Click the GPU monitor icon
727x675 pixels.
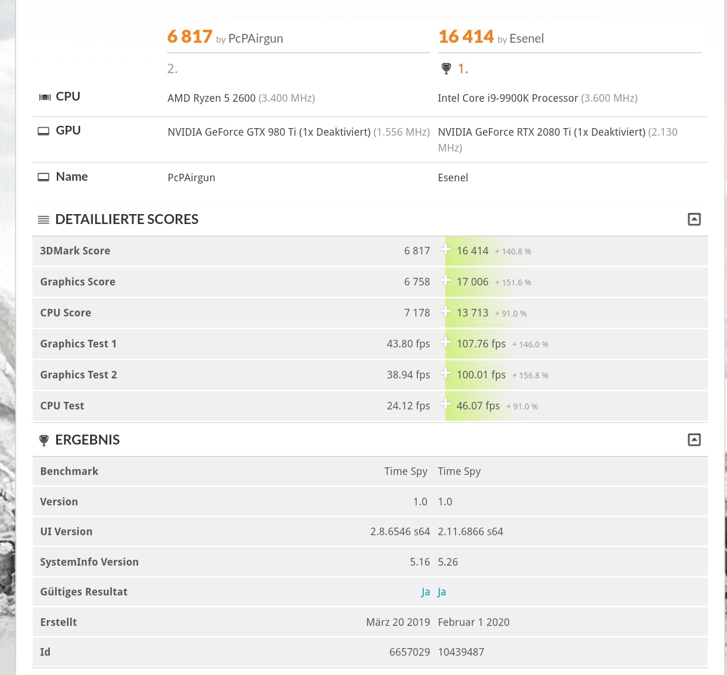coord(43,131)
